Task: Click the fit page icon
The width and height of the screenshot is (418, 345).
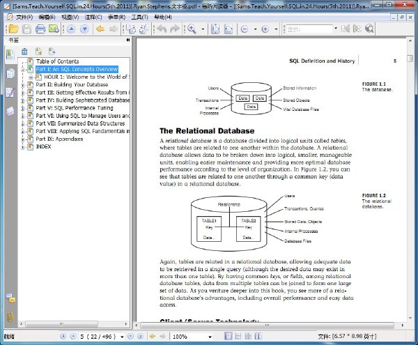Action: (215, 29)
